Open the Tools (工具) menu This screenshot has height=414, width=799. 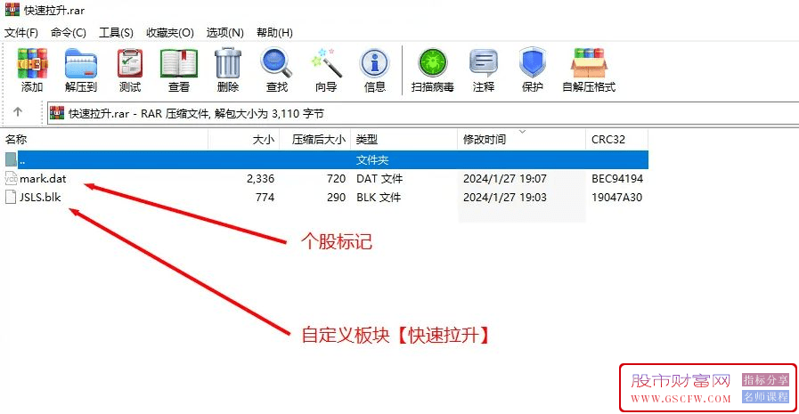116,33
